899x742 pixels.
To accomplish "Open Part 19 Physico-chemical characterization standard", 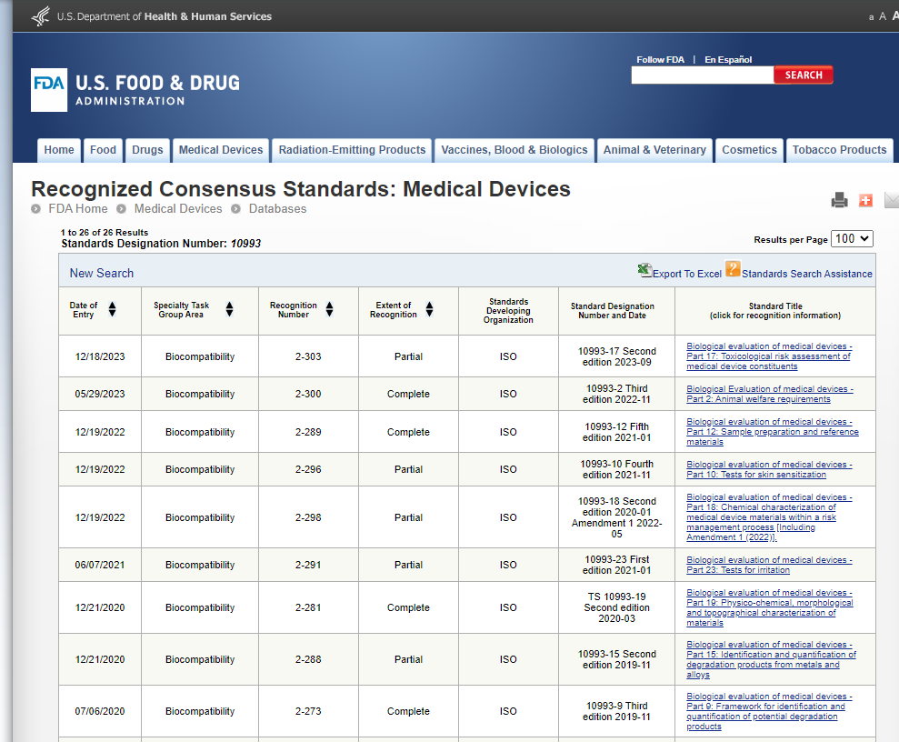I will click(x=769, y=607).
